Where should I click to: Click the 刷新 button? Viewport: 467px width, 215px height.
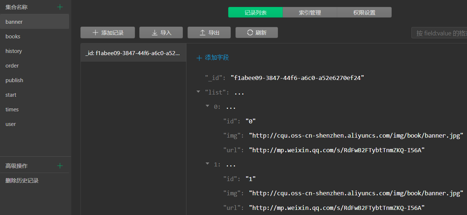pos(257,32)
